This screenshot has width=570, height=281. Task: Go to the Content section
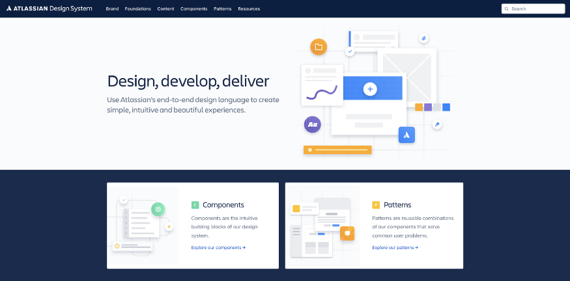(165, 9)
